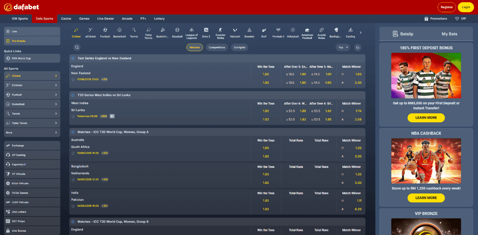
Task: Favorite the Bangladesh vs Netherlands star
Action: (73, 179)
